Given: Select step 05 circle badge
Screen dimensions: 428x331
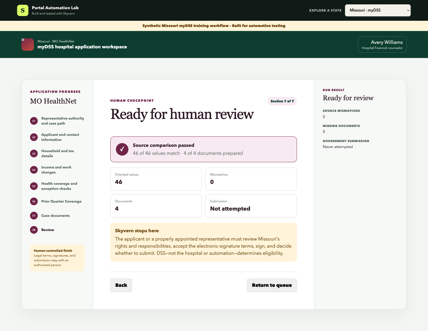Looking at the screenshot, I should pos(34,186).
